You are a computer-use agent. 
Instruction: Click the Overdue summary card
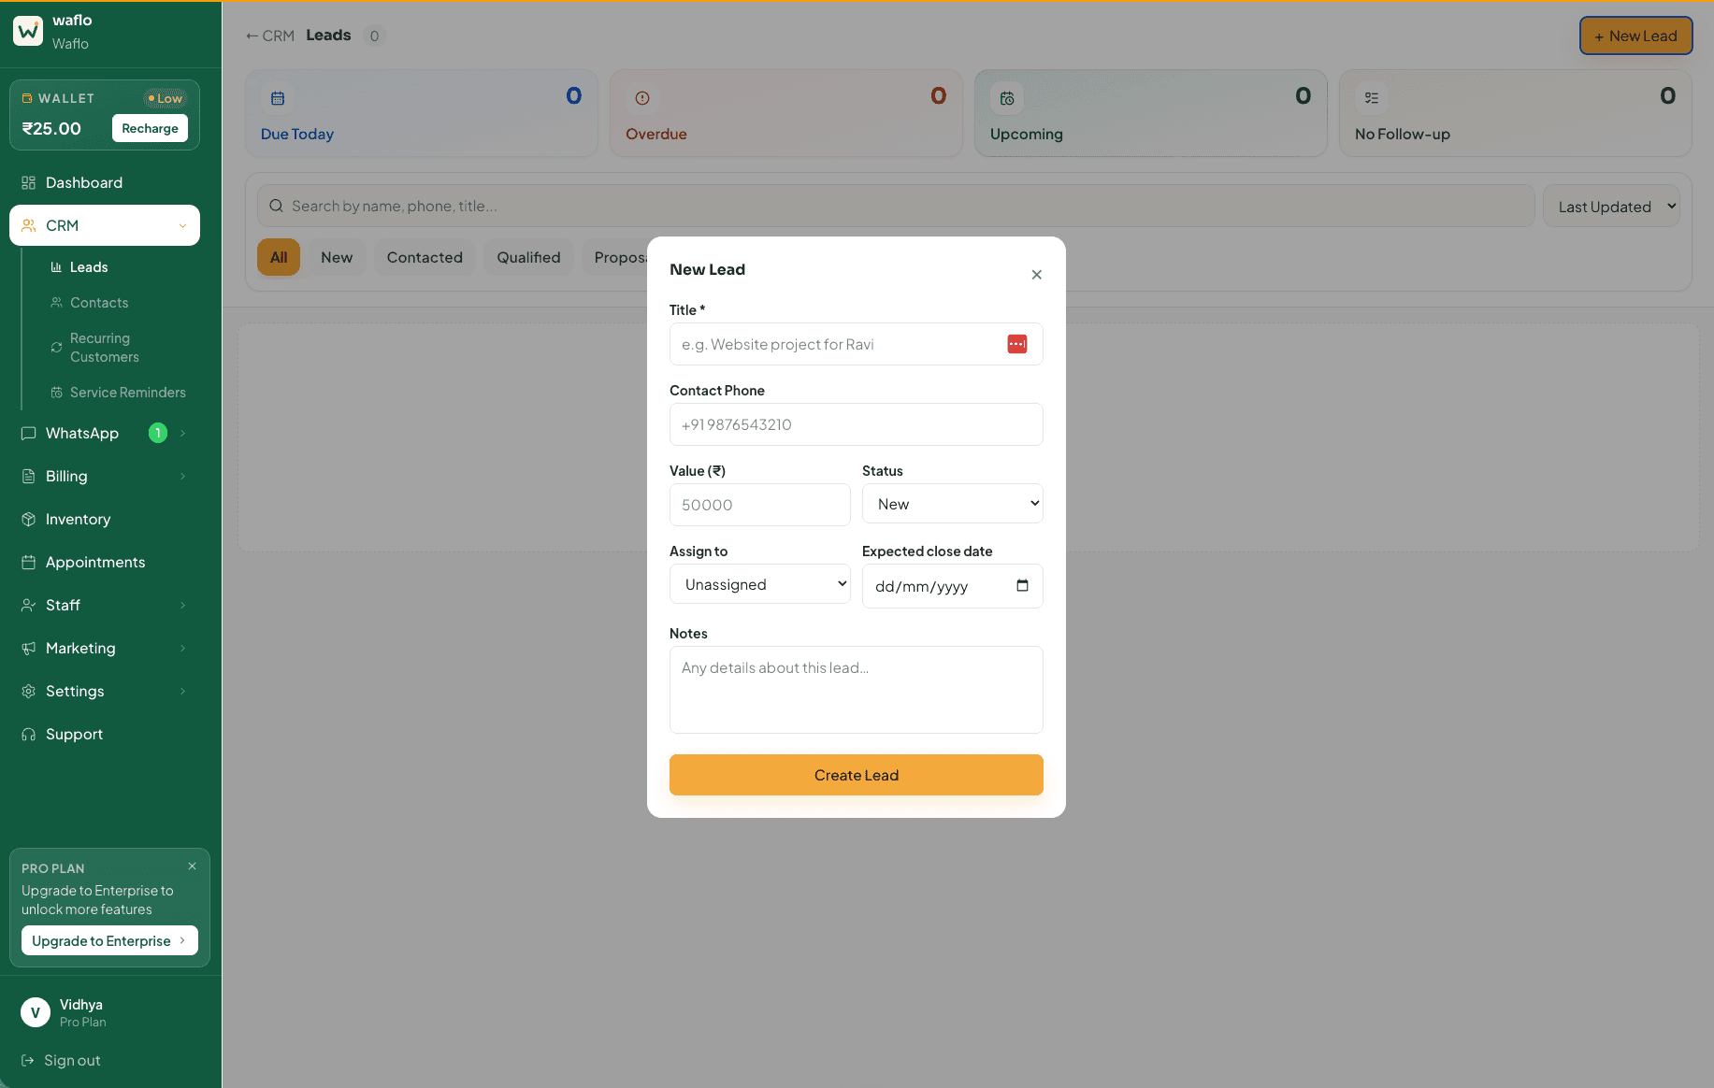(786, 113)
